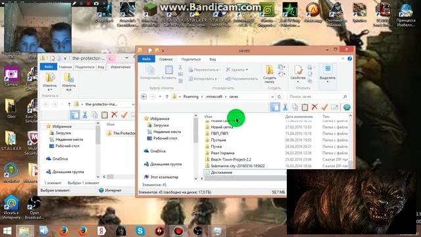Click Back arrow in saves window

pyautogui.click(x=143, y=97)
